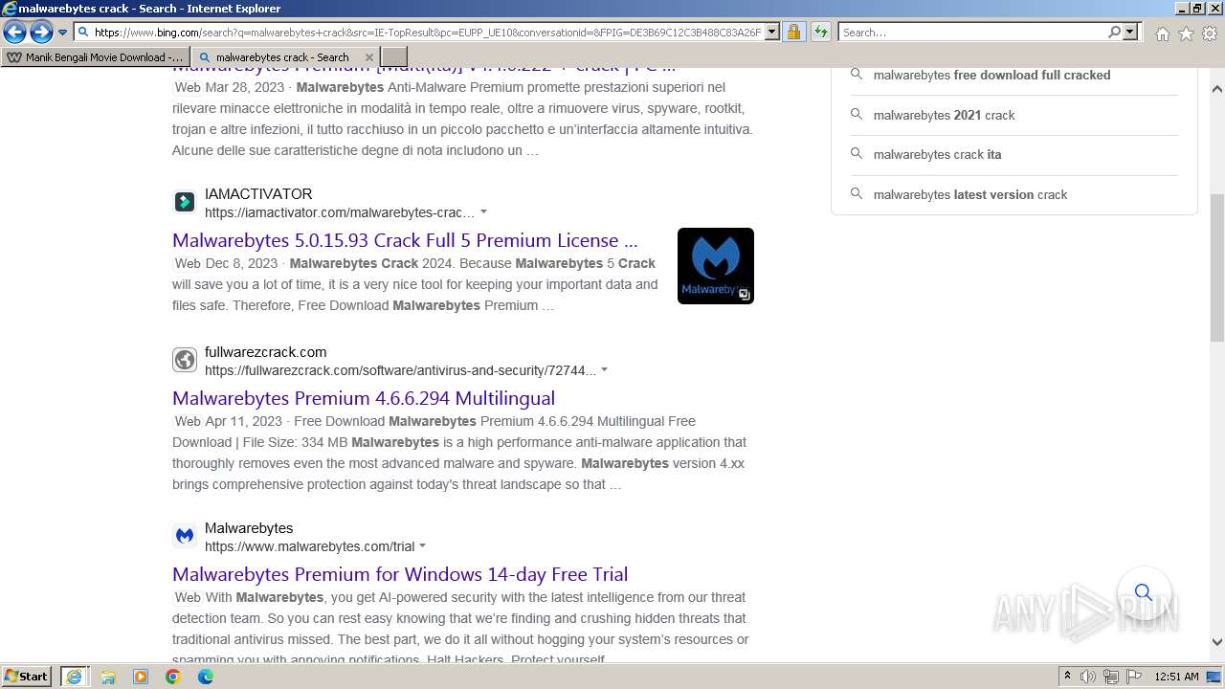1225x689 pixels.
Task: Open Internet Explorer in the taskbar
Action: (x=74, y=677)
